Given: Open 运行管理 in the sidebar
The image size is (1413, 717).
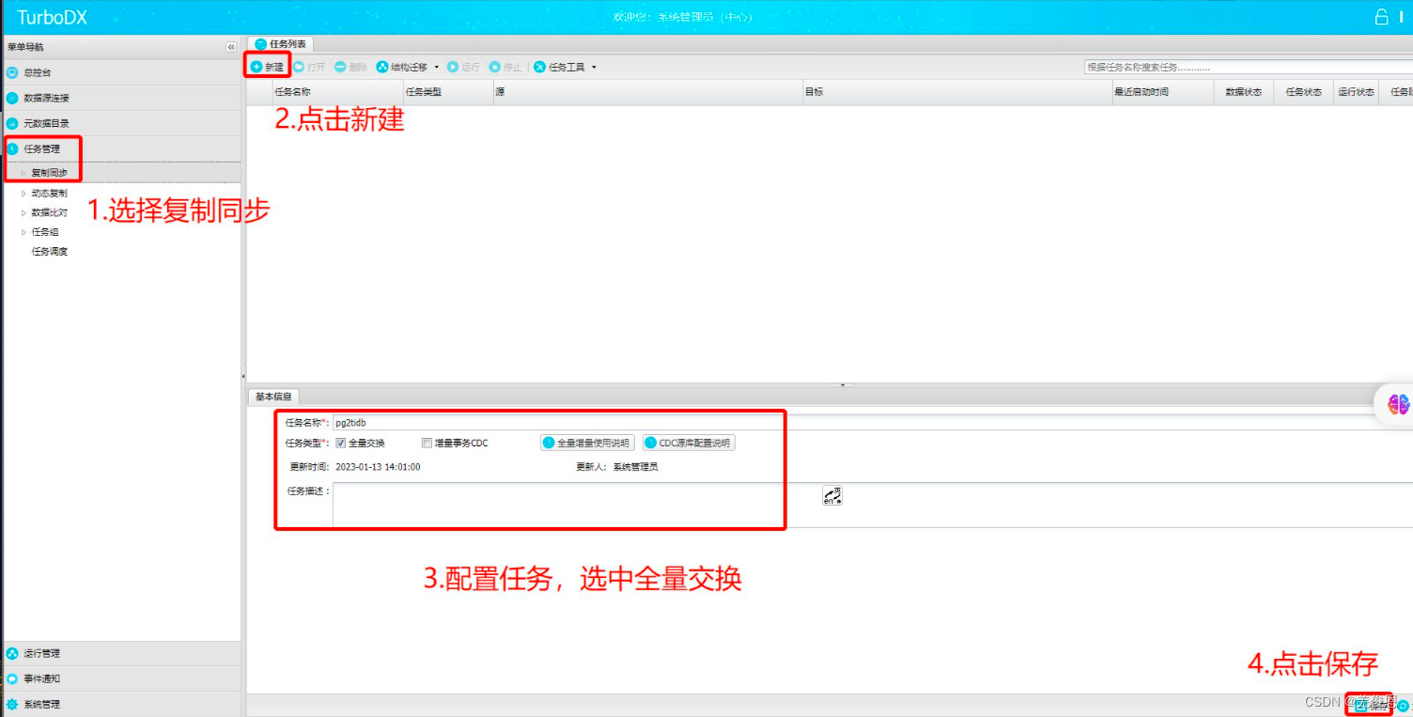Looking at the screenshot, I should (121, 653).
